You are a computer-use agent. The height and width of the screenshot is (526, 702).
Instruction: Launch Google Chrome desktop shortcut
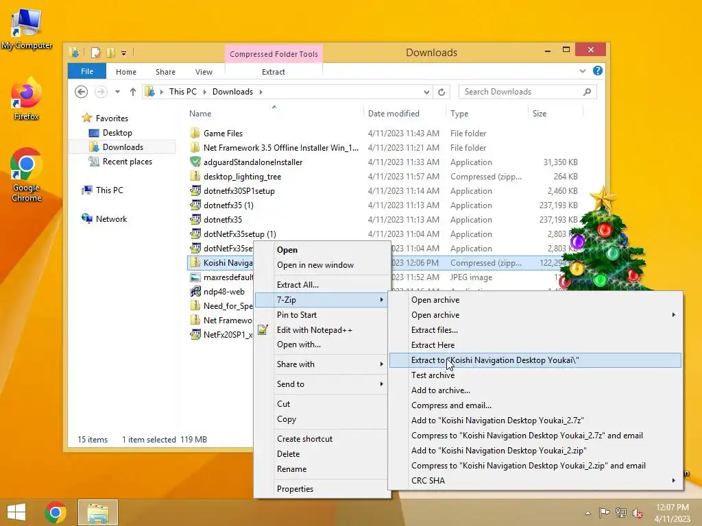(27, 175)
